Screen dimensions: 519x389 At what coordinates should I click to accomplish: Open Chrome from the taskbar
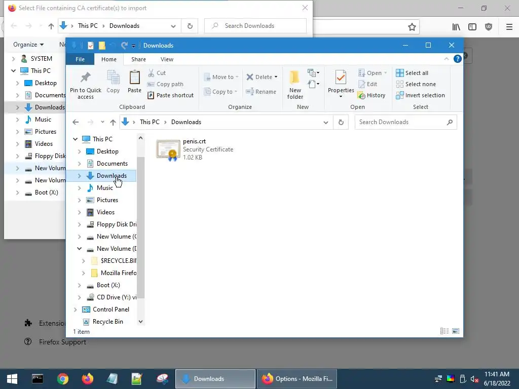pyautogui.click(x=62, y=379)
